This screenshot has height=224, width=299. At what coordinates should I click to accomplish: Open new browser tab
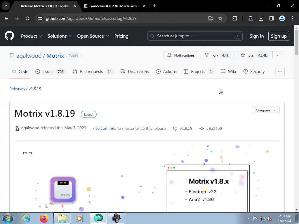tap(155, 6)
